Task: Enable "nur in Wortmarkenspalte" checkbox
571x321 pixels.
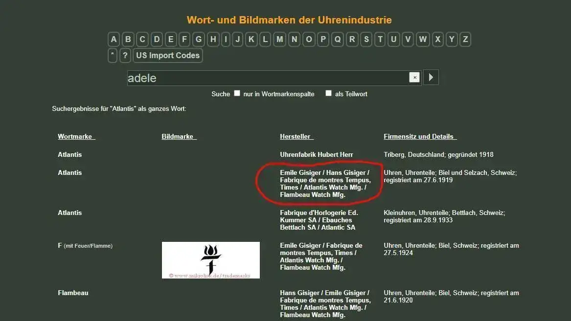Action: [x=237, y=93]
